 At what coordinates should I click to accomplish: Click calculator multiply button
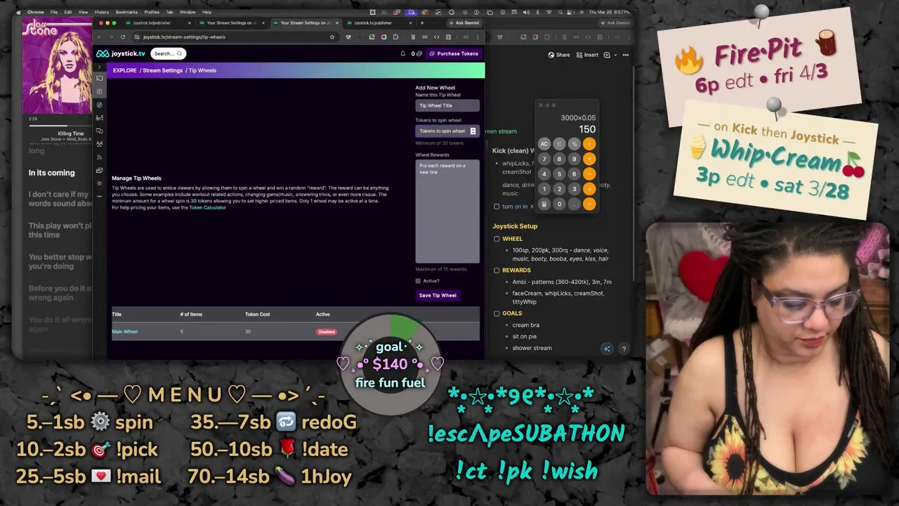click(589, 159)
